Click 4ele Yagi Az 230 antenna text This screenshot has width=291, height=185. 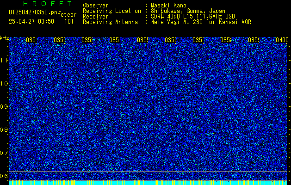tap(201, 22)
